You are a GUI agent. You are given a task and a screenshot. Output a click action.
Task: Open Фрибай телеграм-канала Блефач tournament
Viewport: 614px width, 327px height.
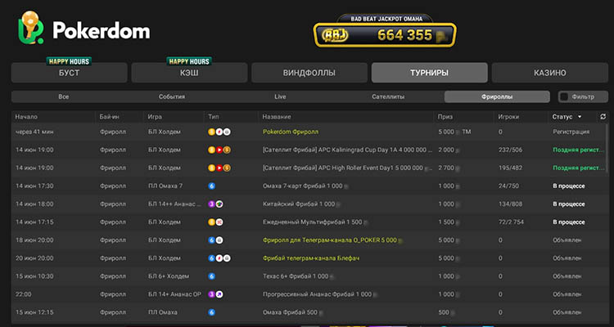click(x=311, y=258)
